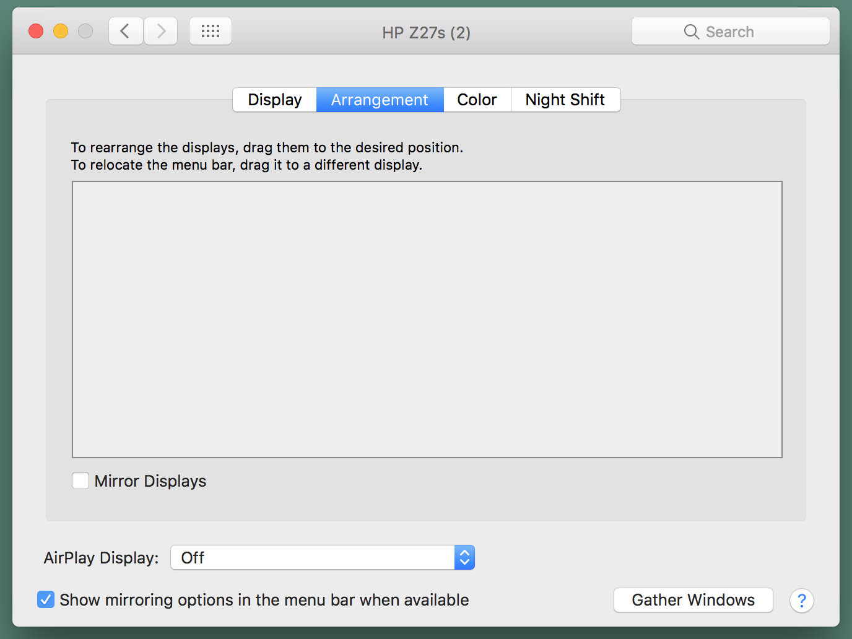Screen dimensions: 852x639
Task: Open the Show All preferences grid icon
Action: point(210,30)
